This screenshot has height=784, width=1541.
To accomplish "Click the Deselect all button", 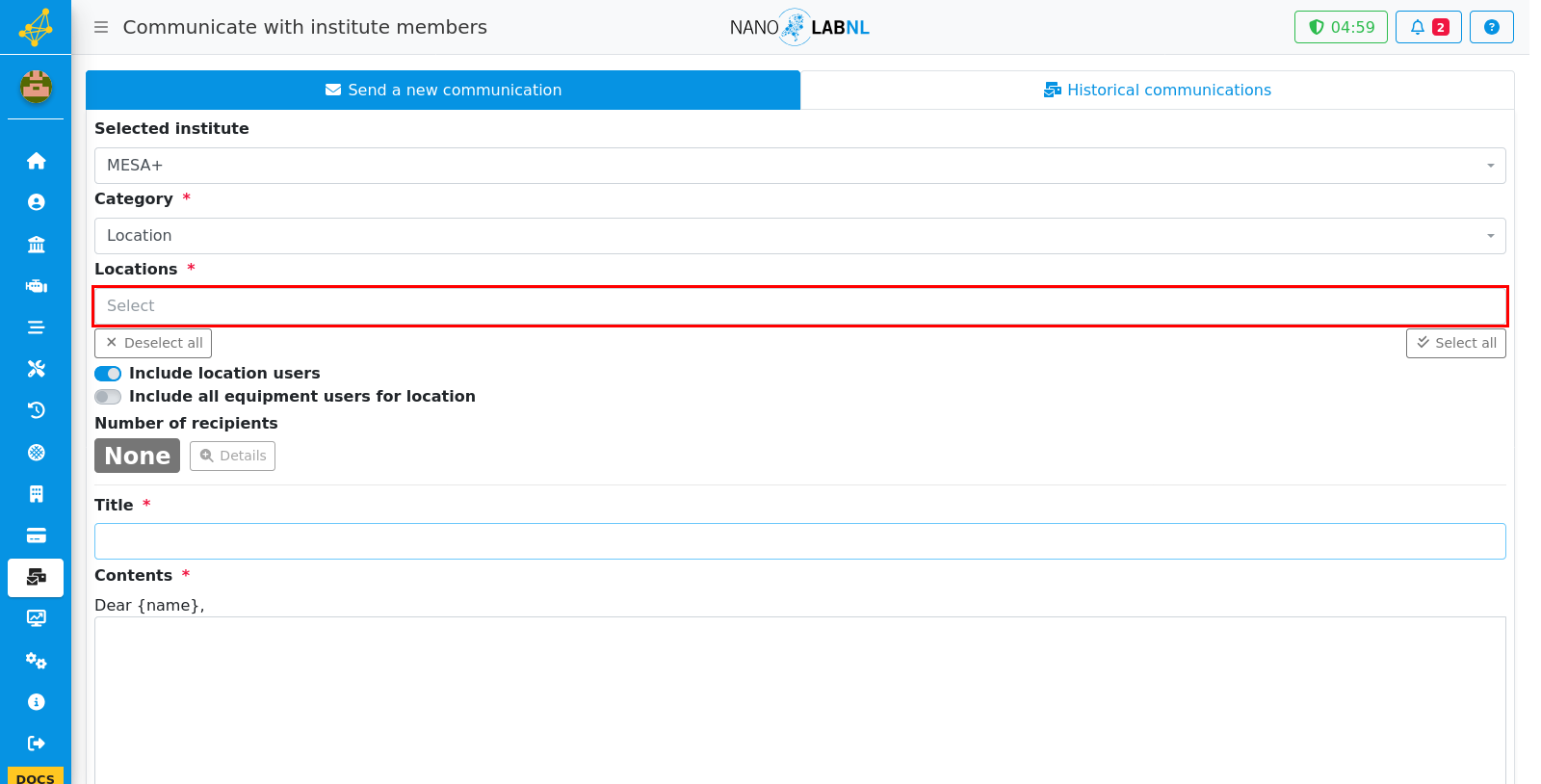I will pos(153,343).
